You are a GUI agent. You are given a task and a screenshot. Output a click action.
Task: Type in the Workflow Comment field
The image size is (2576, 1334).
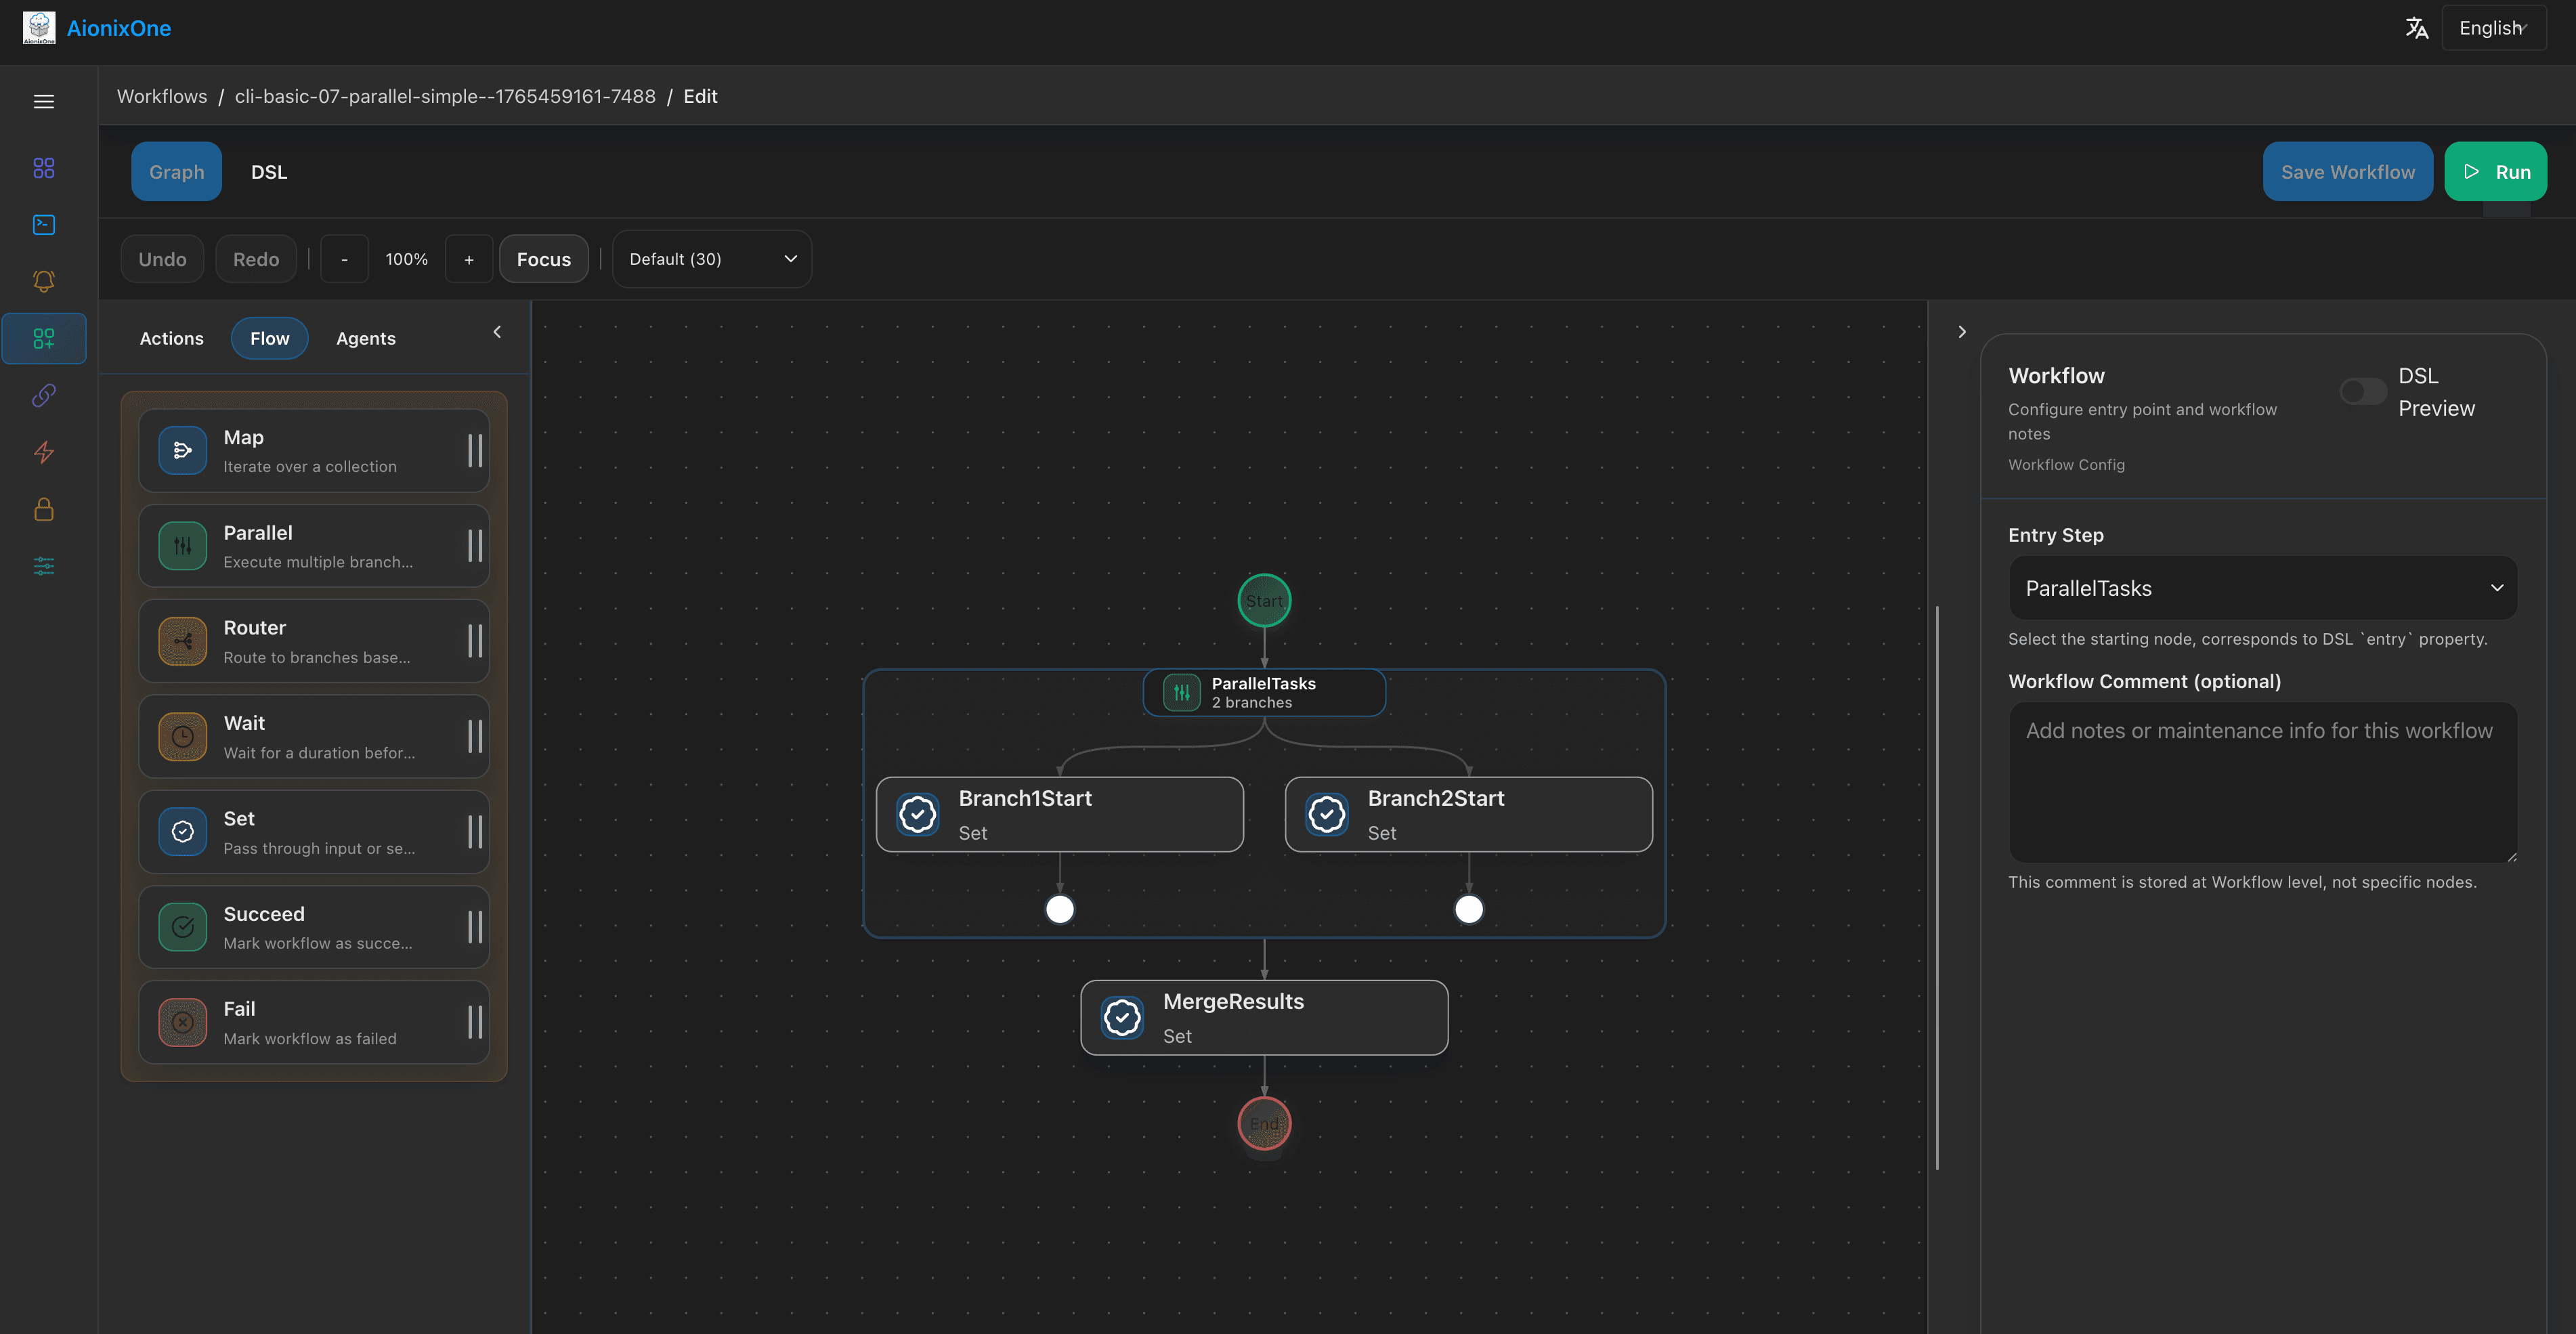point(2262,782)
